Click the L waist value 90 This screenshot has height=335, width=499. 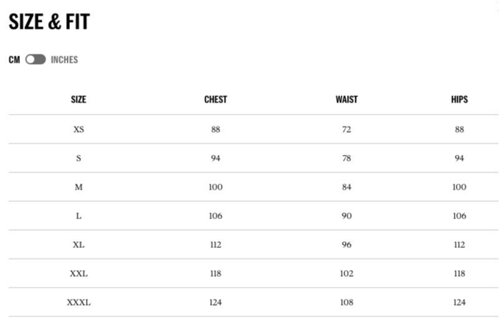(x=347, y=216)
